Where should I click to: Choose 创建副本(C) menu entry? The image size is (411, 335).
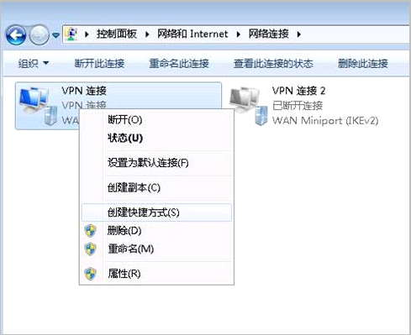[x=156, y=187]
